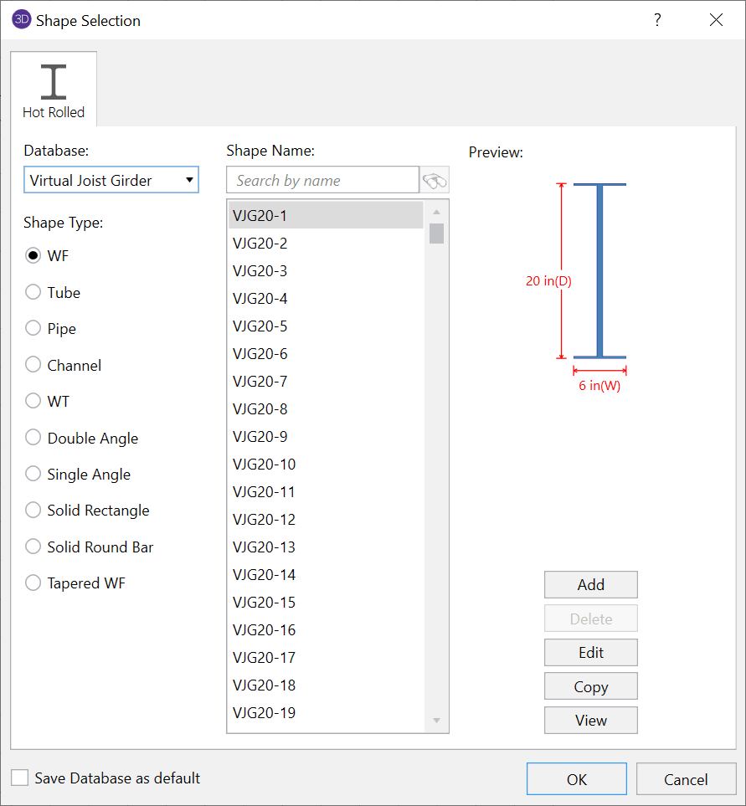Click the eyeglasses search icon beside Shape Name
746x806 pixels.
pos(435,179)
